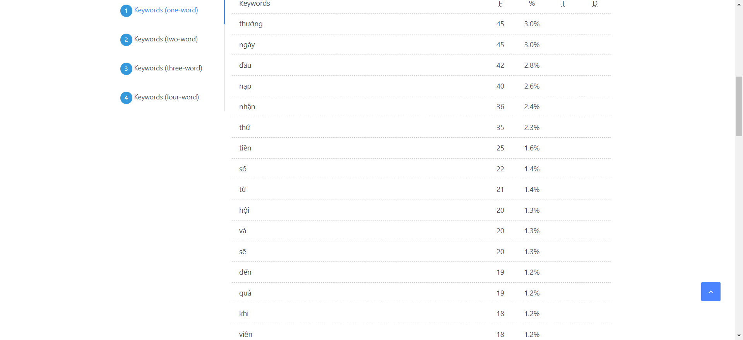Click the F column header abbreviation
The height and width of the screenshot is (340, 743).
[x=500, y=4]
